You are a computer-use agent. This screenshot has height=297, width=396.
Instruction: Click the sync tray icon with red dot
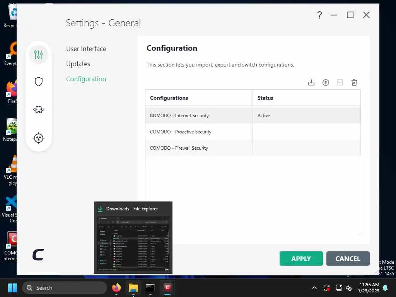pyautogui.click(x=326, y=288)
